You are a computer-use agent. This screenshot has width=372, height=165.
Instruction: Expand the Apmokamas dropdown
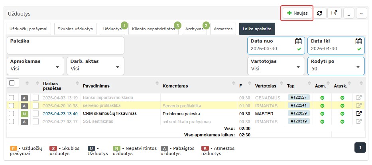(x=35, y=66)
